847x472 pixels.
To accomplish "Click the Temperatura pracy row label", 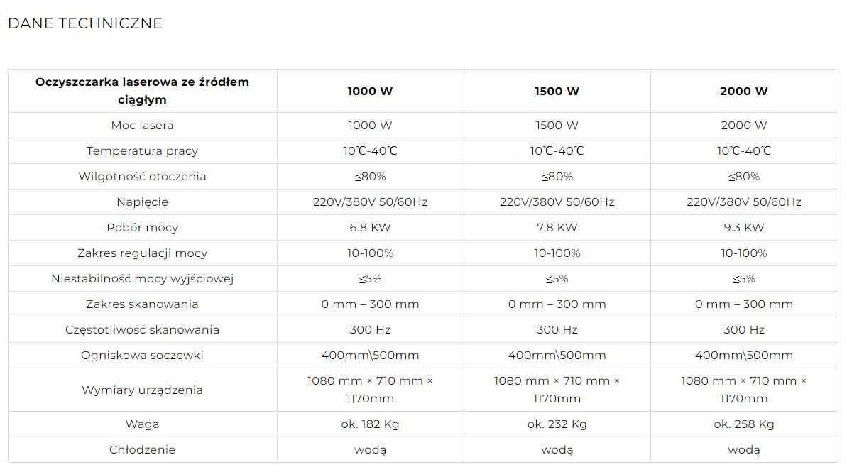I will coord(142,150).
